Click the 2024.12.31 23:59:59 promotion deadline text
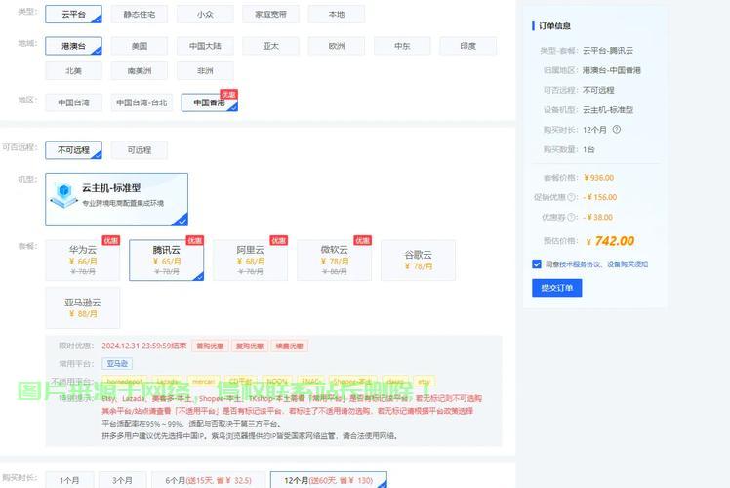 coord(143,346)
